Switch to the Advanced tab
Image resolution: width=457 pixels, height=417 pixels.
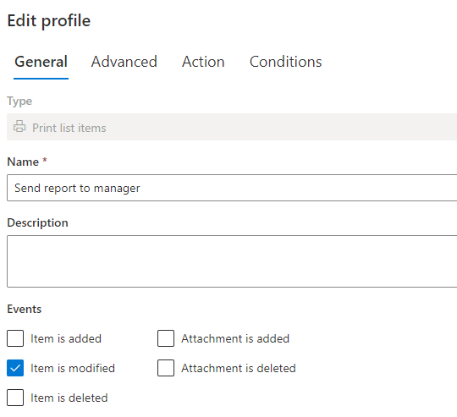pyautogui.click(x=124, y=62)
